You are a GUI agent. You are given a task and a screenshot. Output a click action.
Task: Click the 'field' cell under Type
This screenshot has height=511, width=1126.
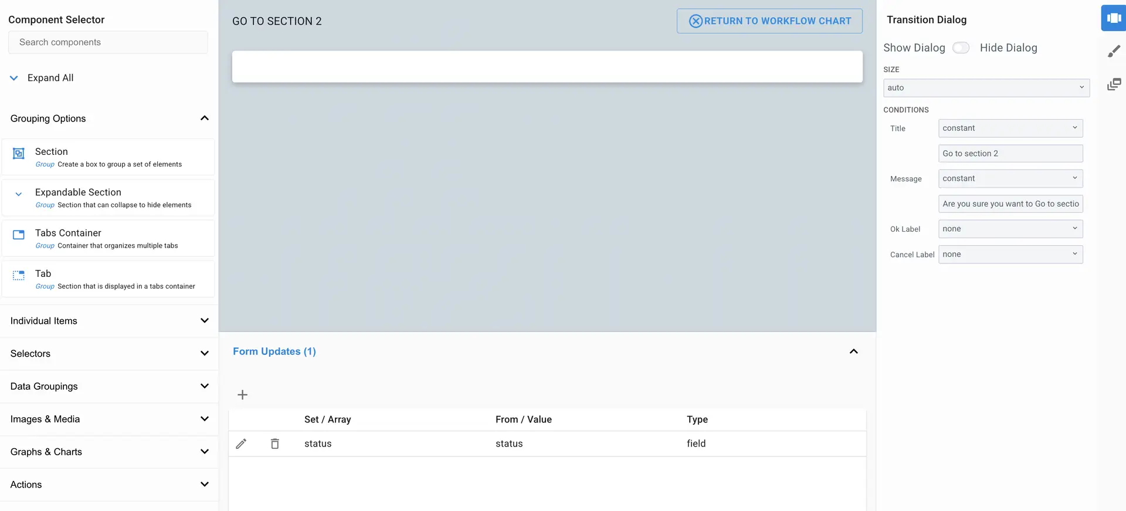coord(696,444)
